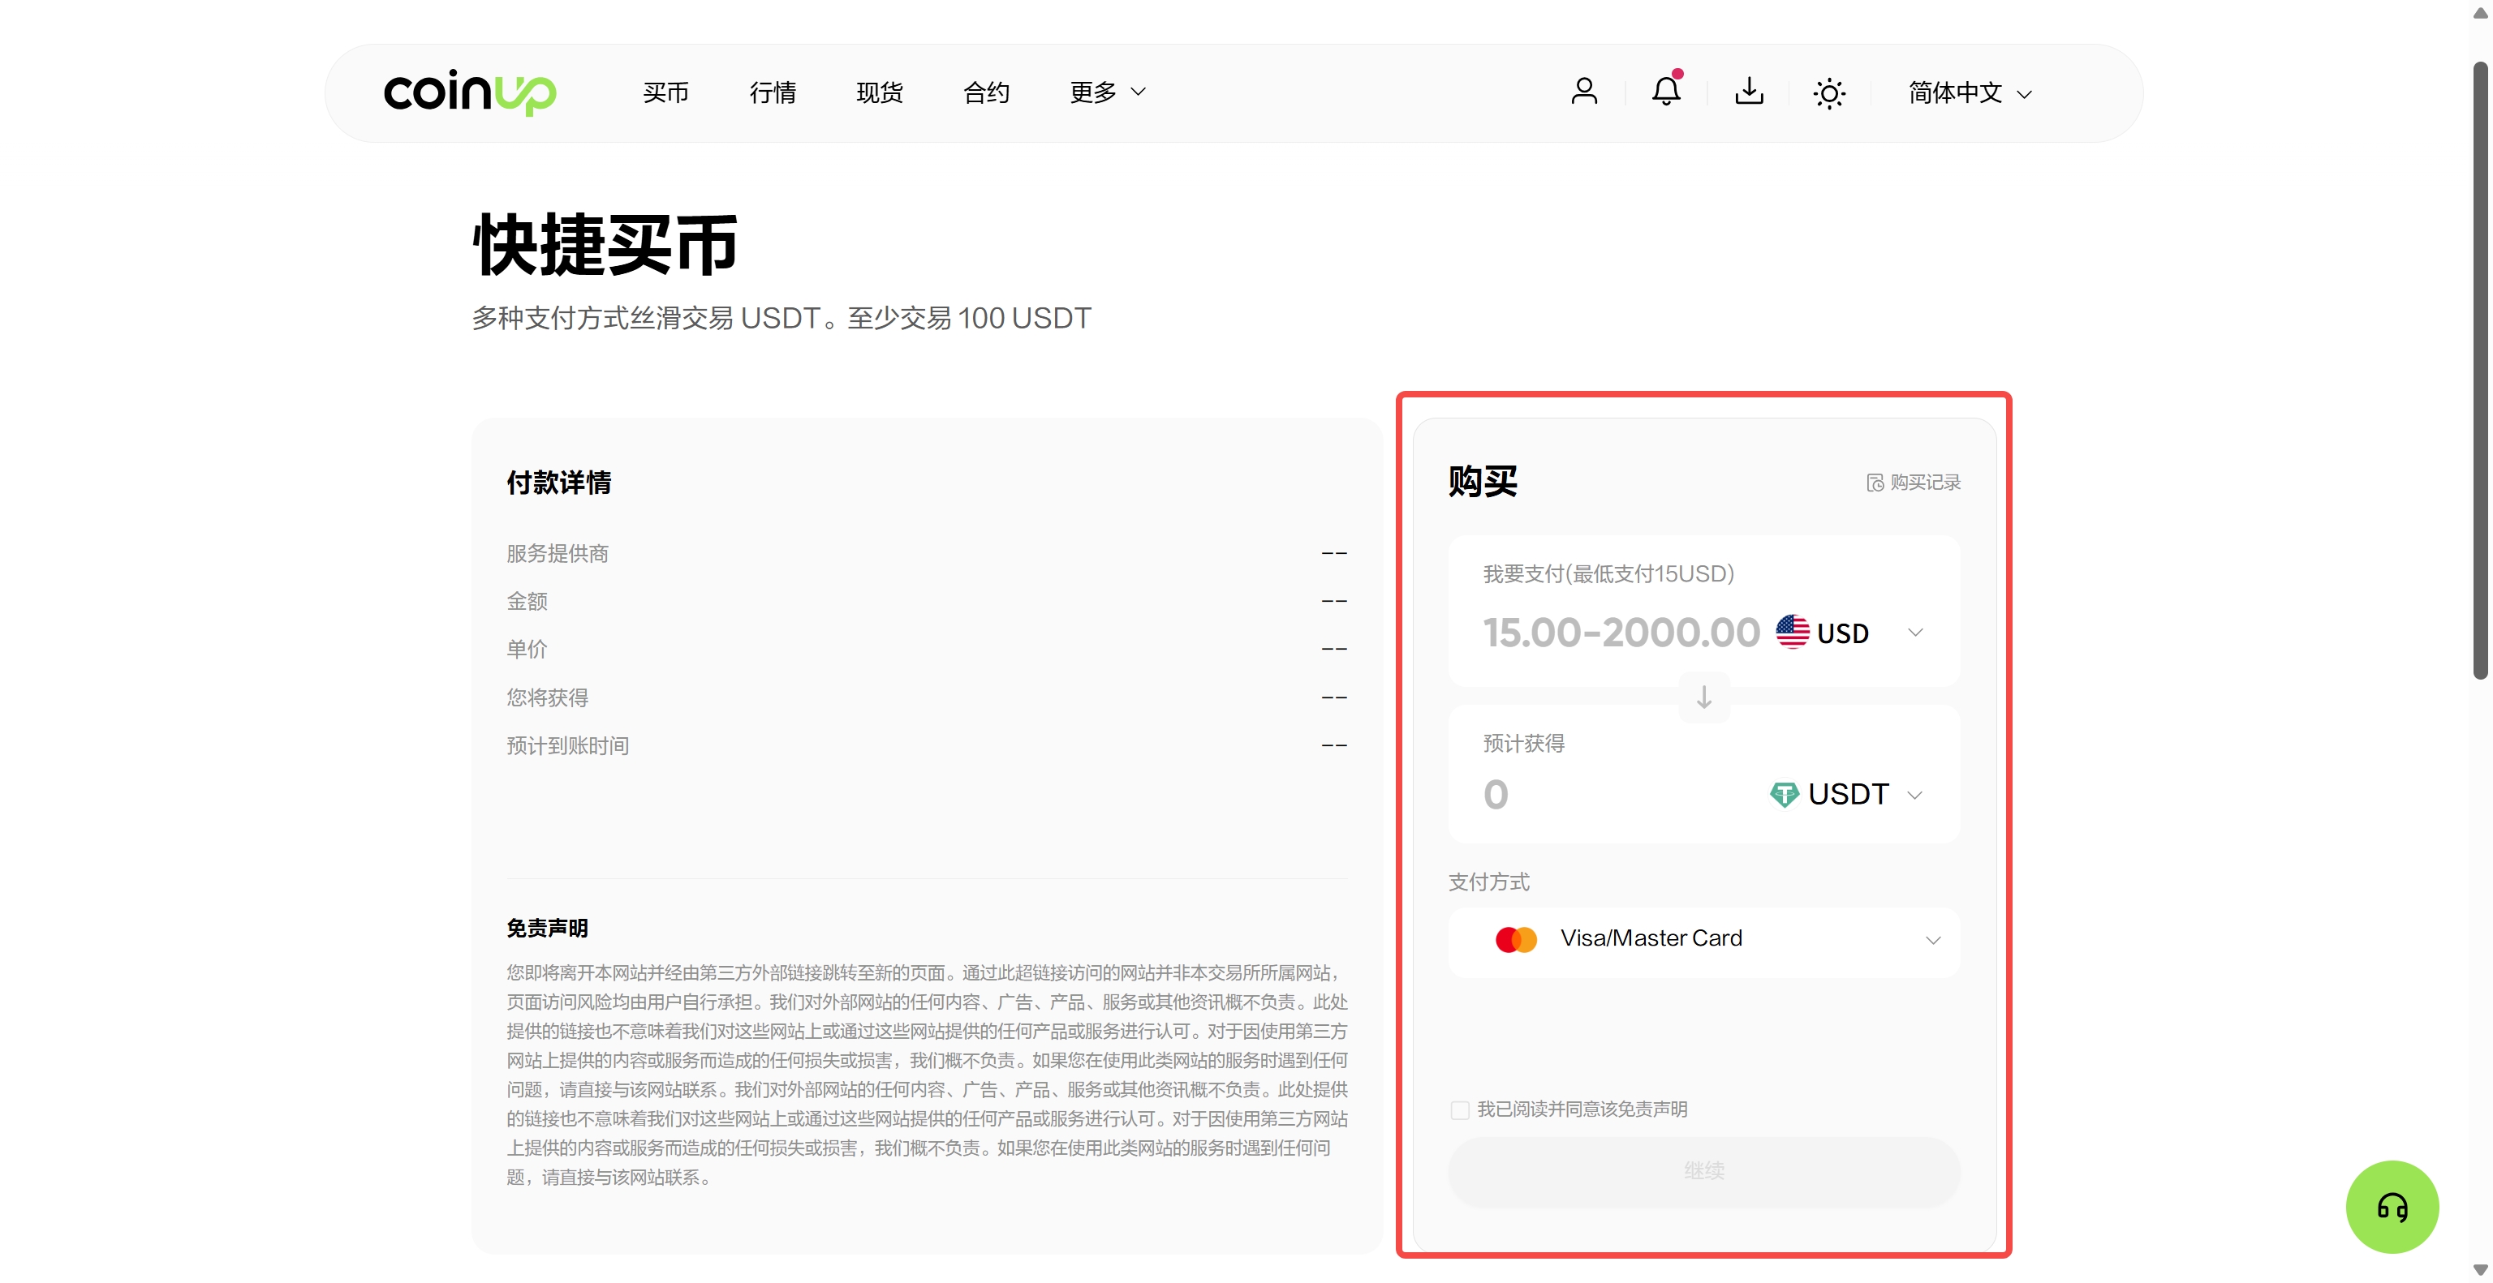Click the page vertical scrollbar
2493x1283 pixels.
[2479, 371]
